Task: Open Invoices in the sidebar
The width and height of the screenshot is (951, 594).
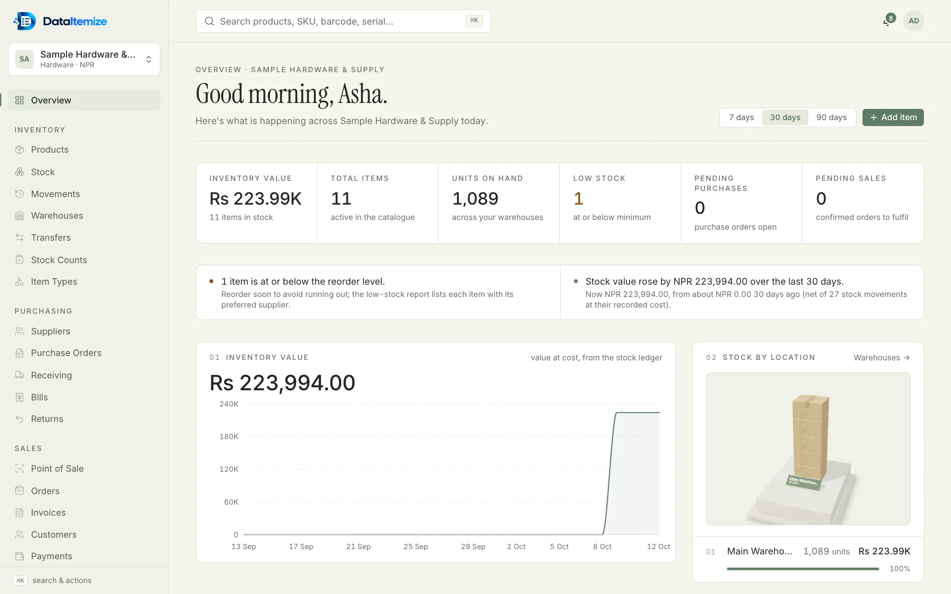Action: coord(84,513)
